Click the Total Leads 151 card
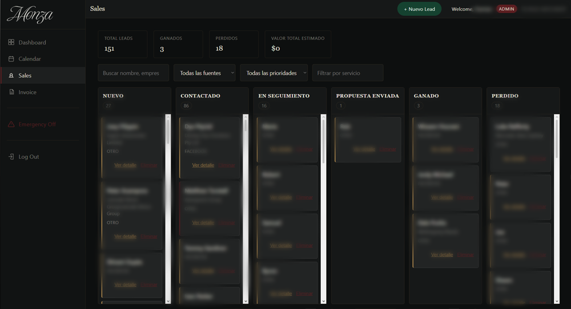Image resolution: width=571 pixels, height=309 pixels. [122, 44]
